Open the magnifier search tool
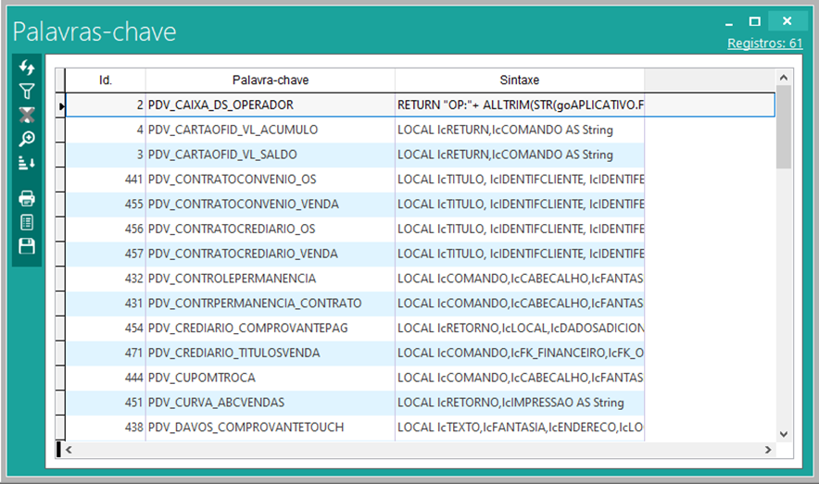 coord(27,139)
